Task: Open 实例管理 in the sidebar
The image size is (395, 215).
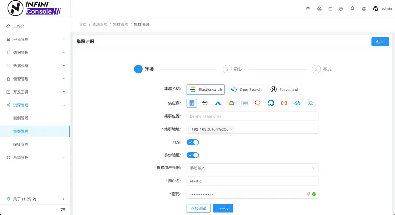Action: (x=35, y=118)
